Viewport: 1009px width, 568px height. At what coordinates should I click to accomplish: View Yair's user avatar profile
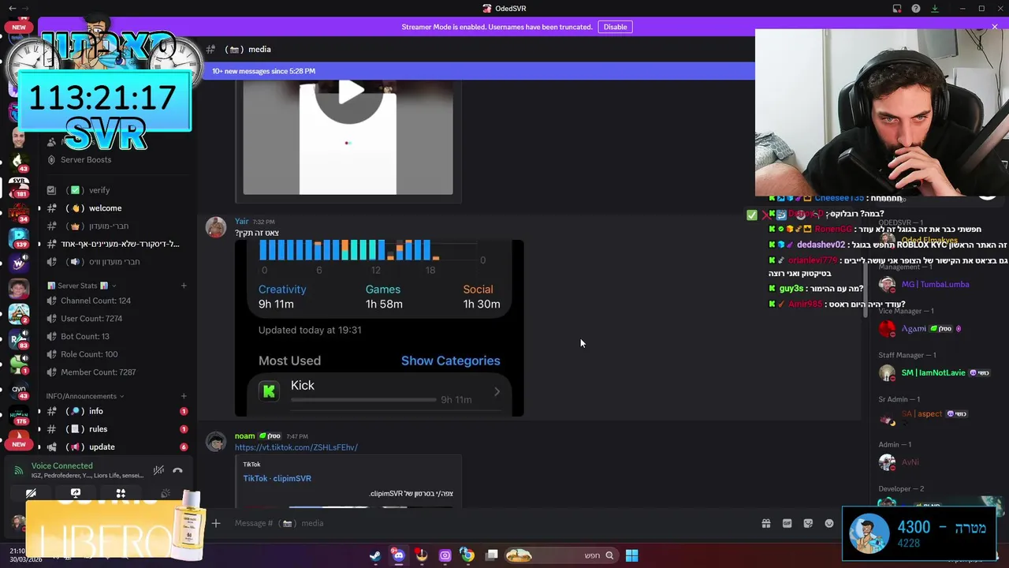pos(216,227)
